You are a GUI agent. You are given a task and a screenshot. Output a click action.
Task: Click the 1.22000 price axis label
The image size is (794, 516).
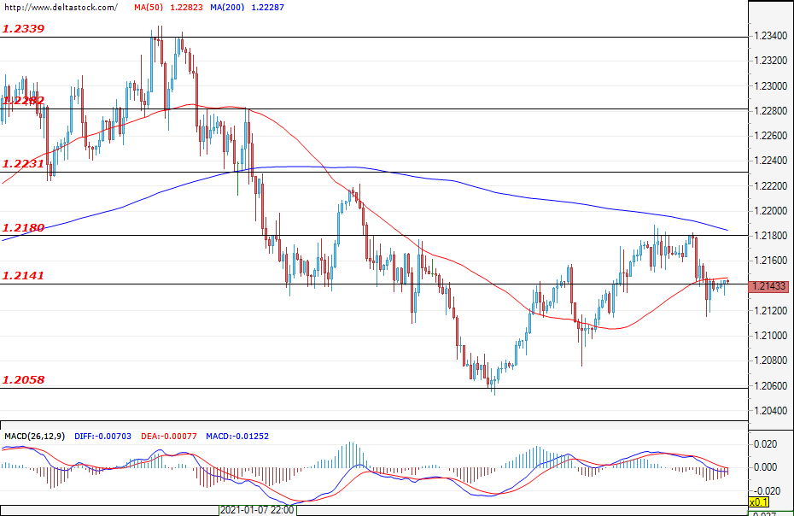[770, 211]
